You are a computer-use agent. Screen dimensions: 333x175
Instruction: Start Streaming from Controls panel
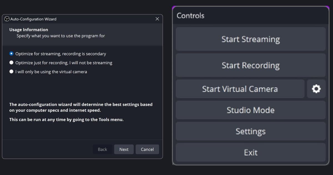[251, 39]
